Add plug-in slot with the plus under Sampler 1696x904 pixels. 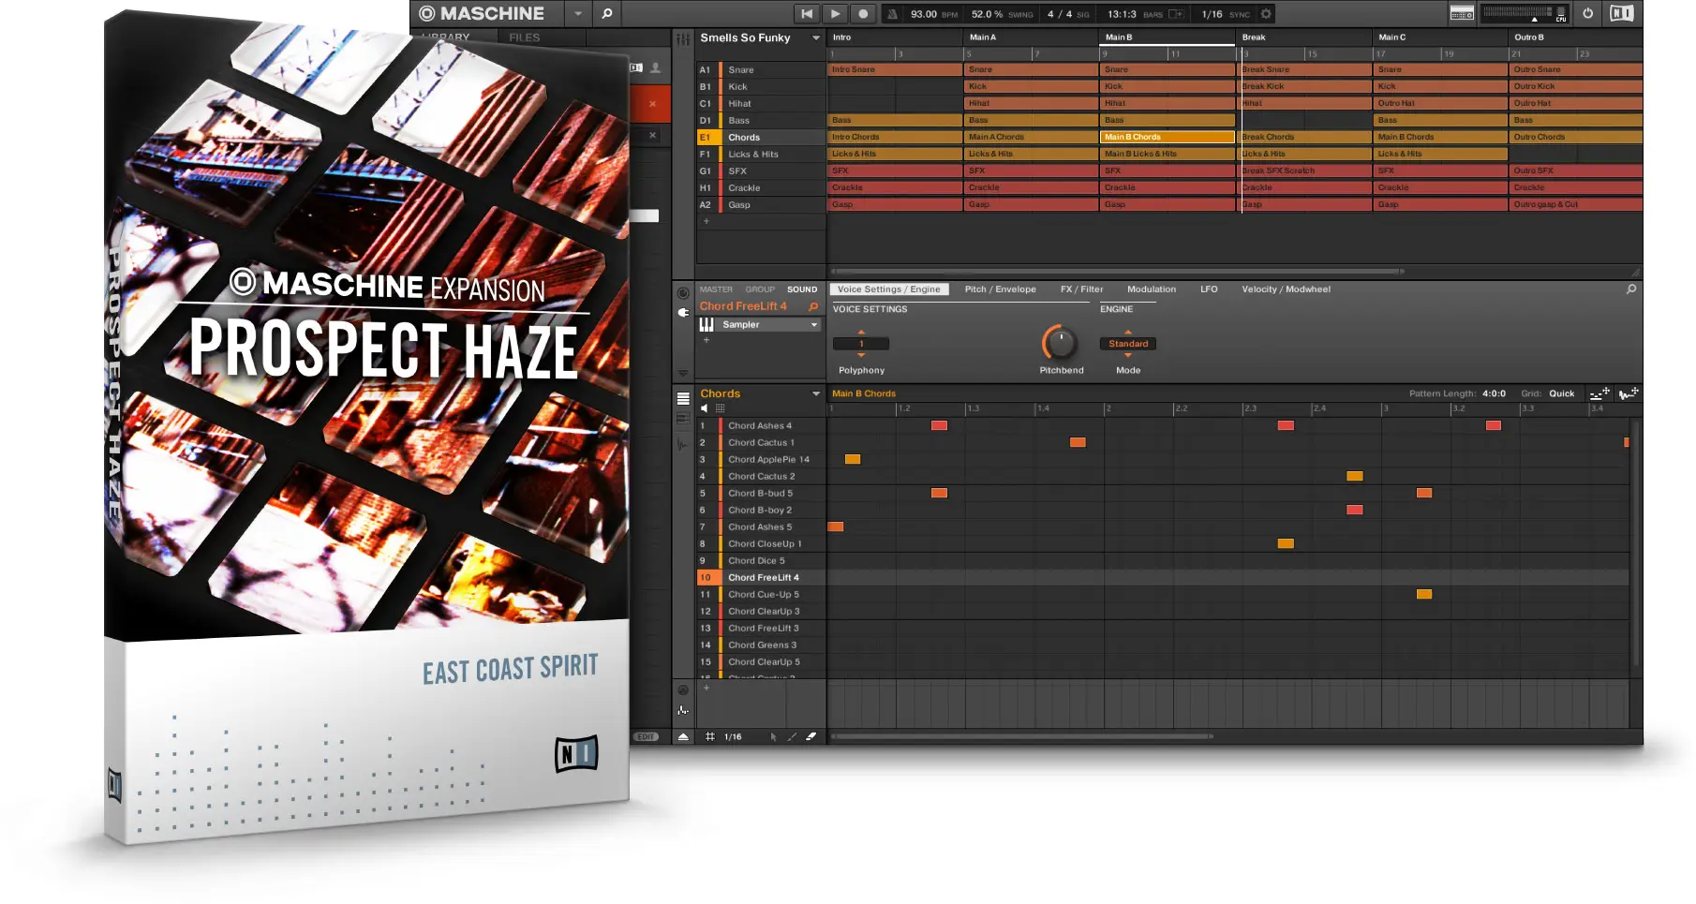tap(707, 341)
